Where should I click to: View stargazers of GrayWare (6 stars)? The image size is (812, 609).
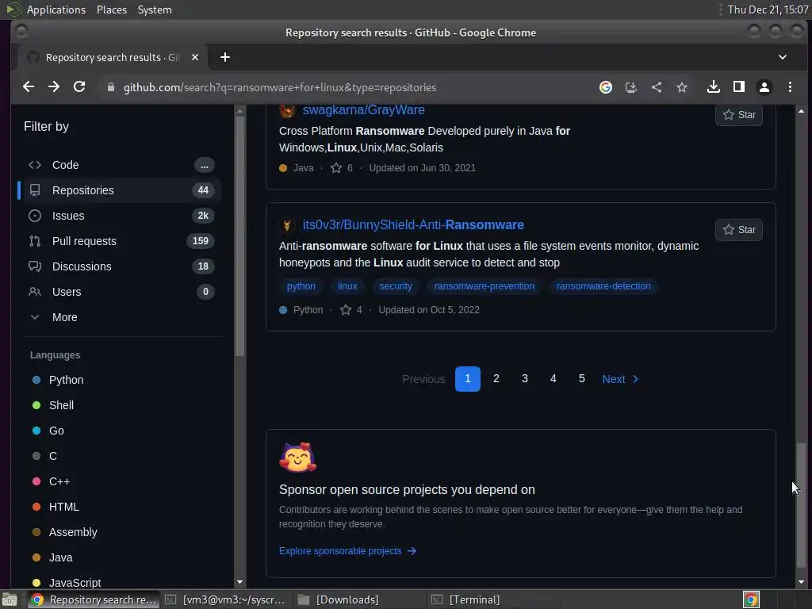342,168
